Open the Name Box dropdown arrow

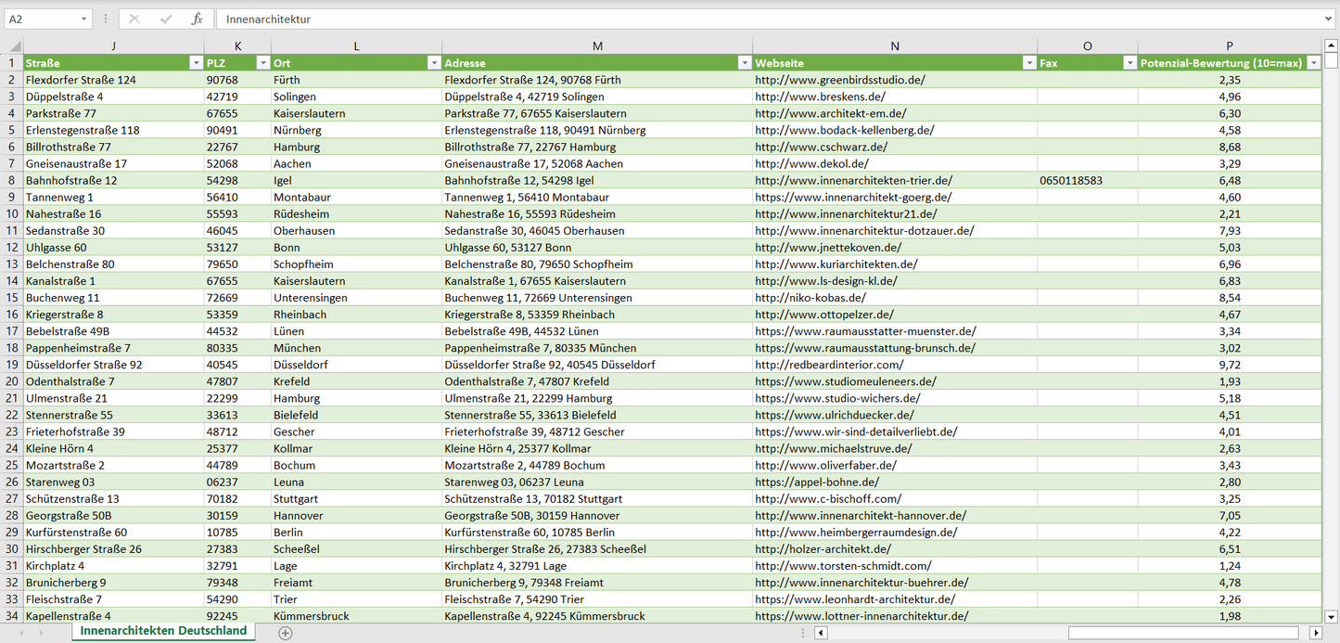click(x=83, y=19)
